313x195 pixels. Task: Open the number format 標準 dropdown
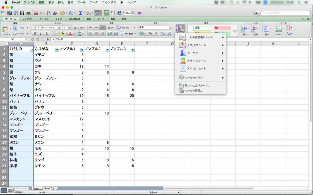pyautogui.click(x=171, y=27)
